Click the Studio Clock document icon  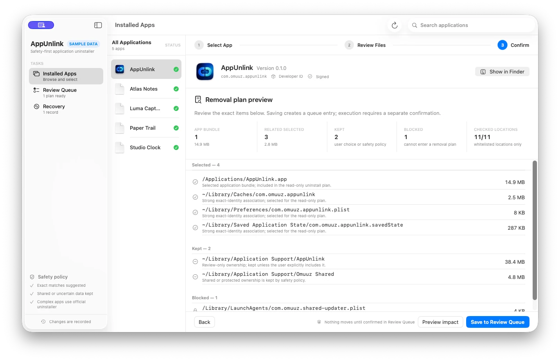click(120, 147)
